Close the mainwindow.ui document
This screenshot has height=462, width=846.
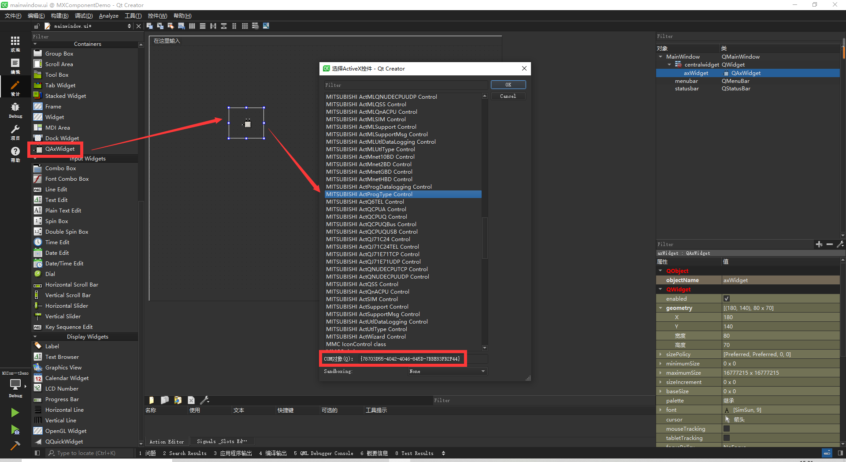[138, 26]
